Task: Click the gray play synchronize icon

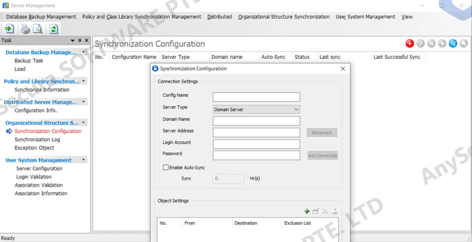Action: point(442,44)
